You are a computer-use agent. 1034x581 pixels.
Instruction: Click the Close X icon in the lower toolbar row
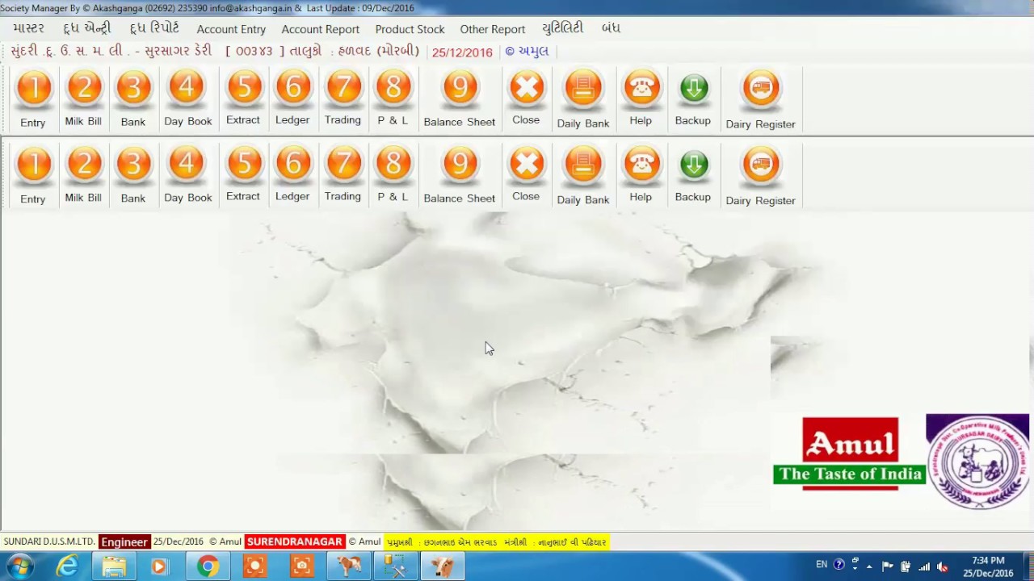coord(526,175)
